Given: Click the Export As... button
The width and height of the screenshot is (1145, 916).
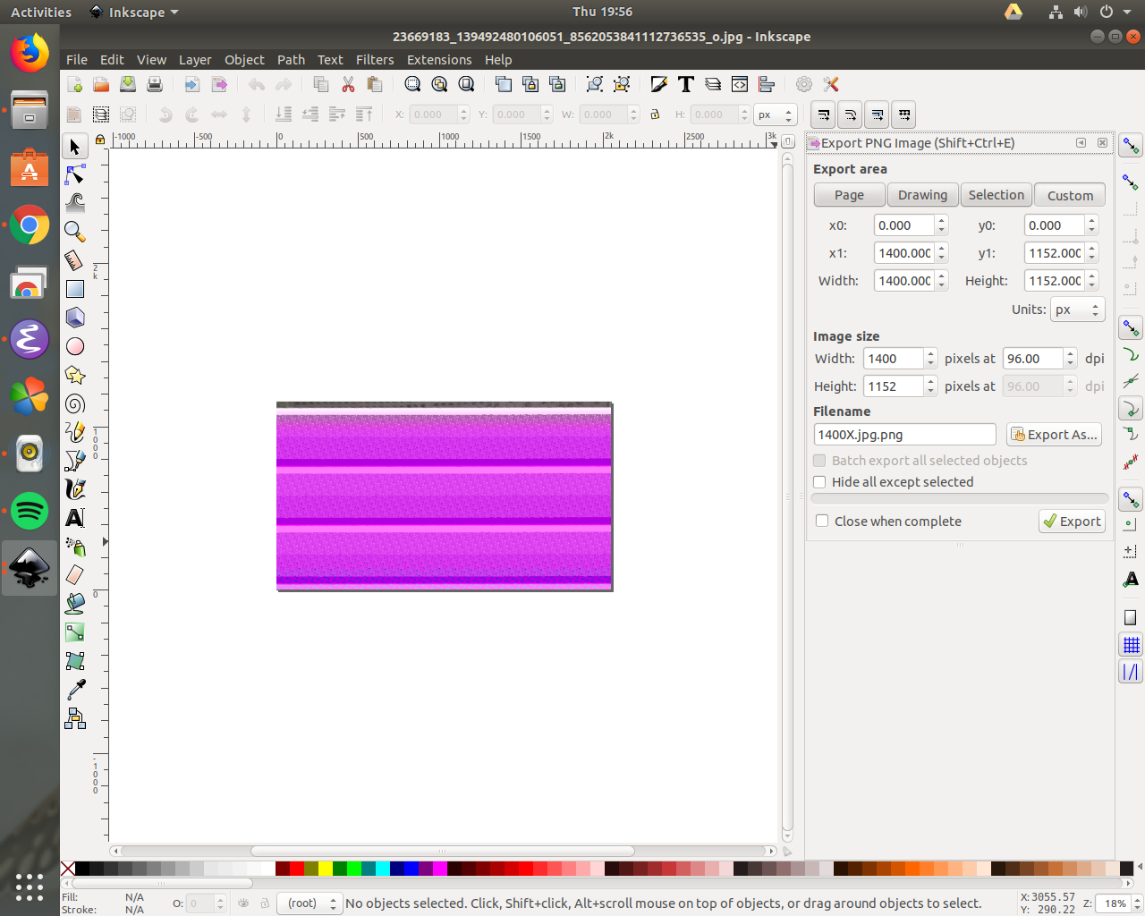Looking at the screenshot, I should [x=1053, y=435].
